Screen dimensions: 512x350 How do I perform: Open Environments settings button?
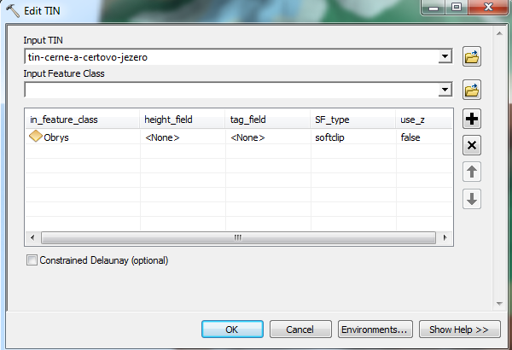375,329
